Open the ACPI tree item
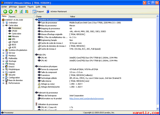 point(14,47)
